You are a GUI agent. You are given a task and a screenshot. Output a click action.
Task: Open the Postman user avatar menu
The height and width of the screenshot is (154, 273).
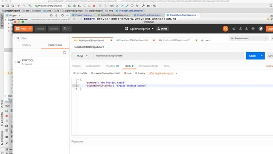tap(261, 29)
